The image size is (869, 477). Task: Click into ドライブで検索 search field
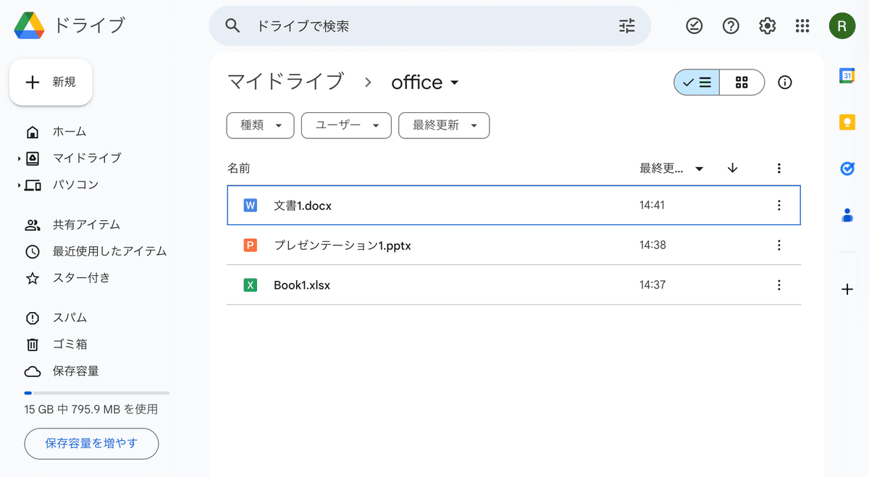432,26
